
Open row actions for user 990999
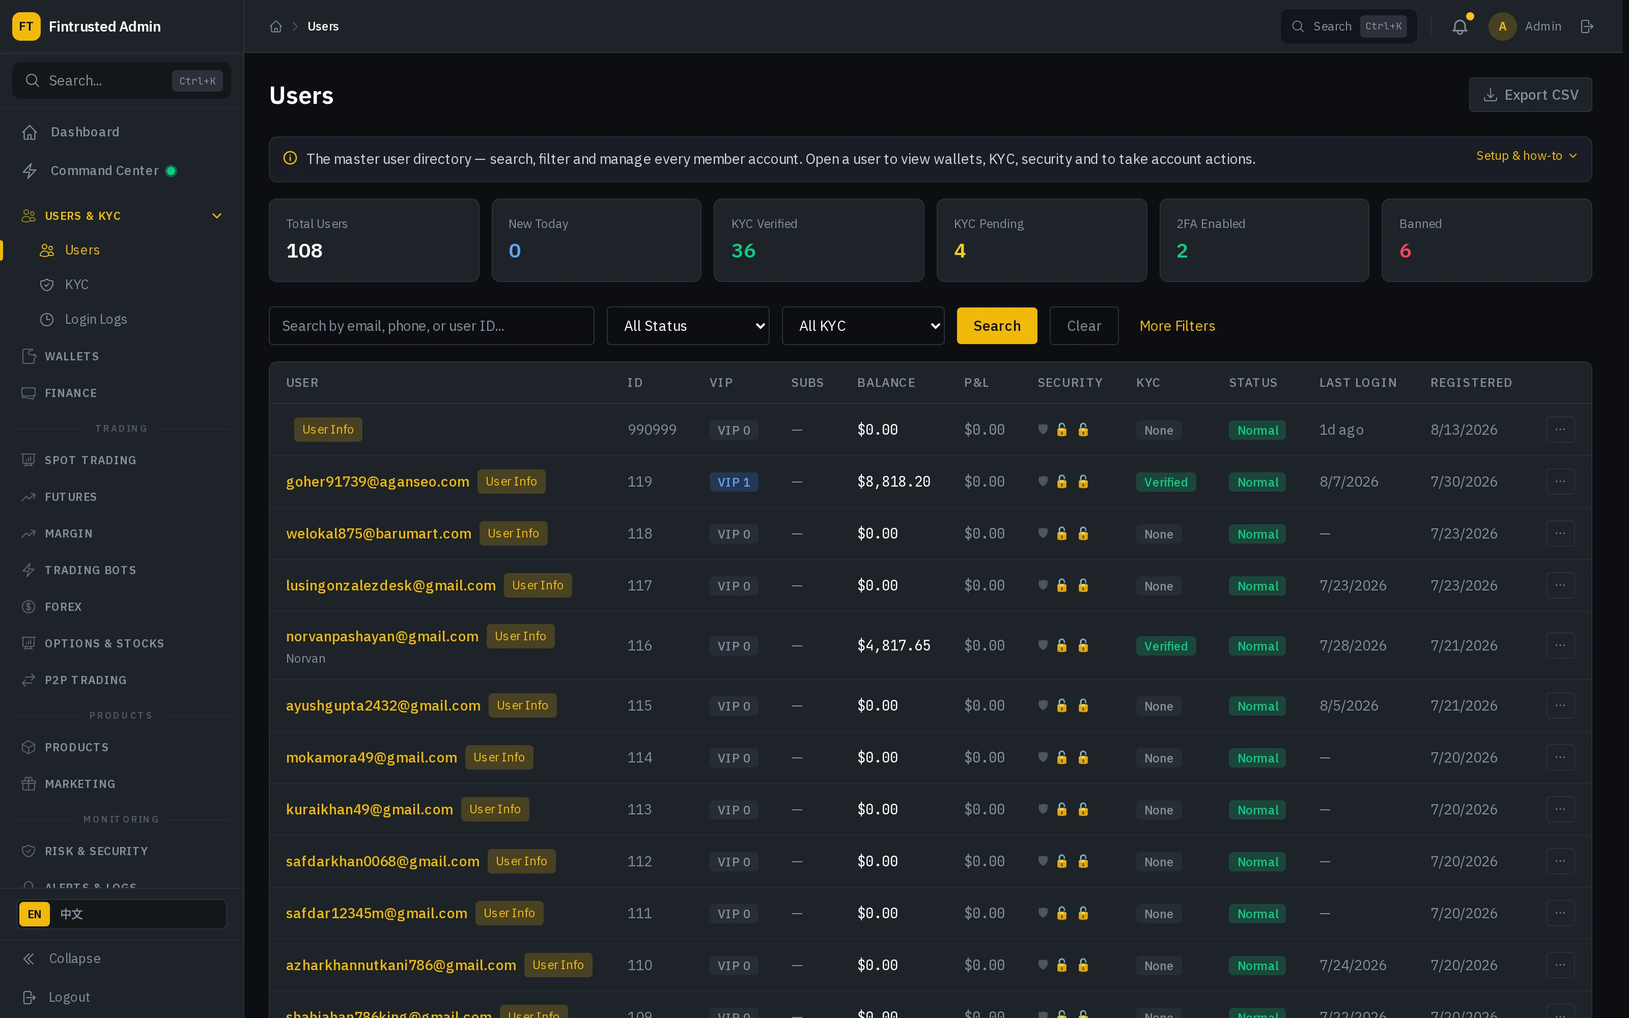tap(1560, 430)
